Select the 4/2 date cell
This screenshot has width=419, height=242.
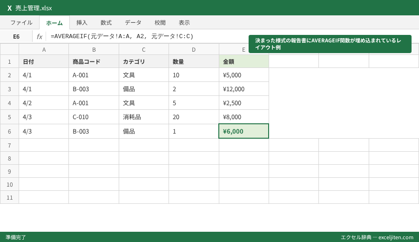coord(44,102)
